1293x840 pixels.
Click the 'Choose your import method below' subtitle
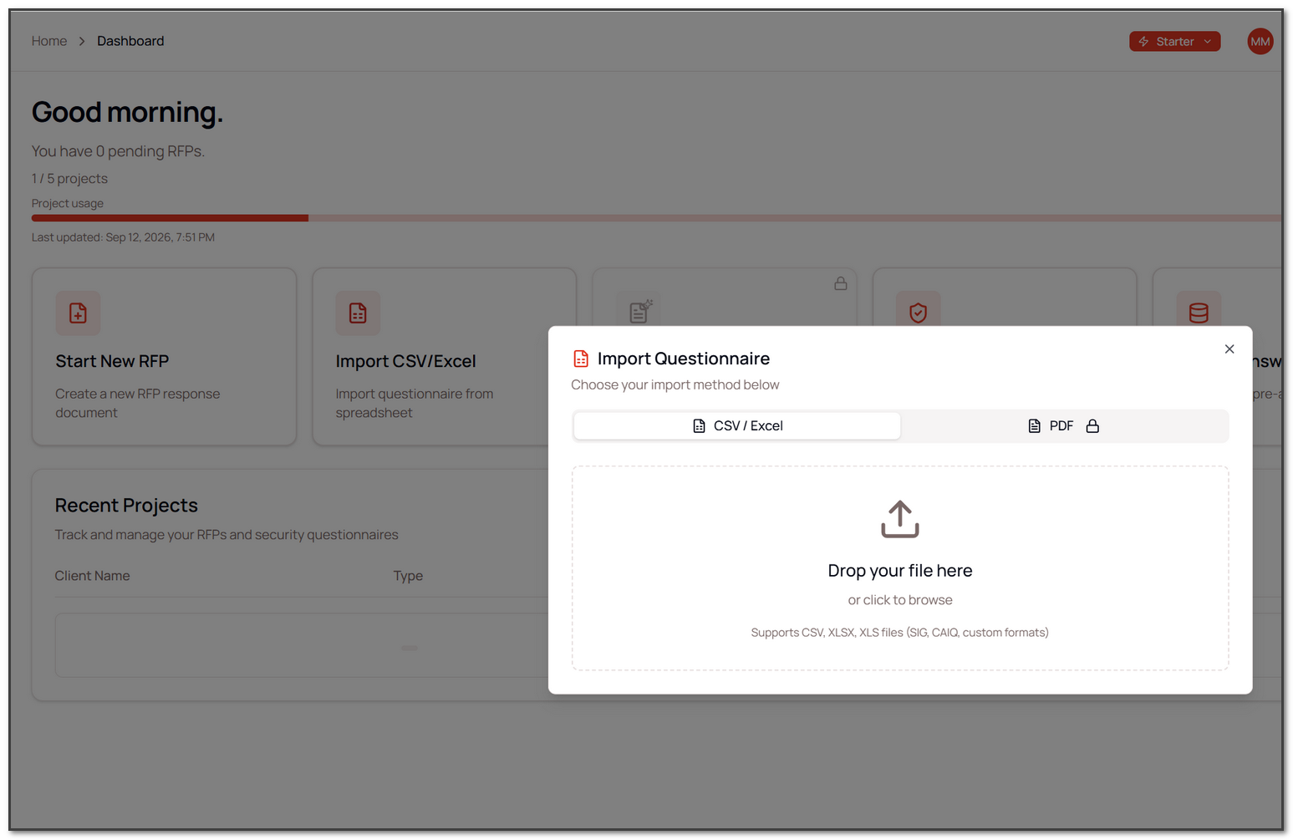point(675,384)
